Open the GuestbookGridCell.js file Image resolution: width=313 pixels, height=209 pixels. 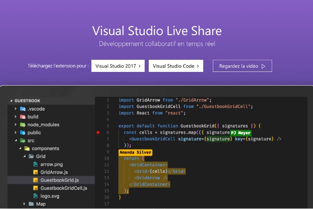tap(64, 188)
